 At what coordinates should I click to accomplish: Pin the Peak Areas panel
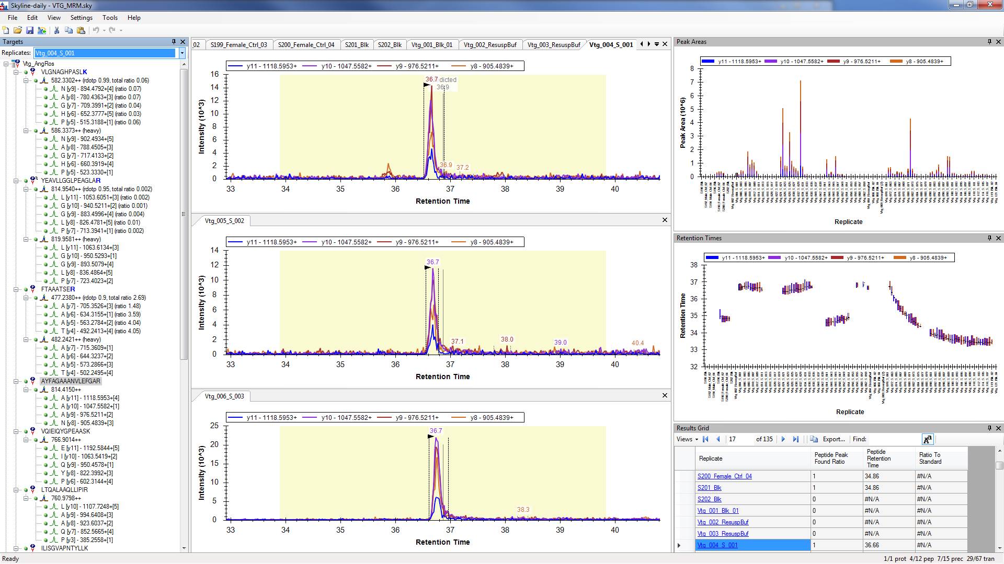point(989,42)
